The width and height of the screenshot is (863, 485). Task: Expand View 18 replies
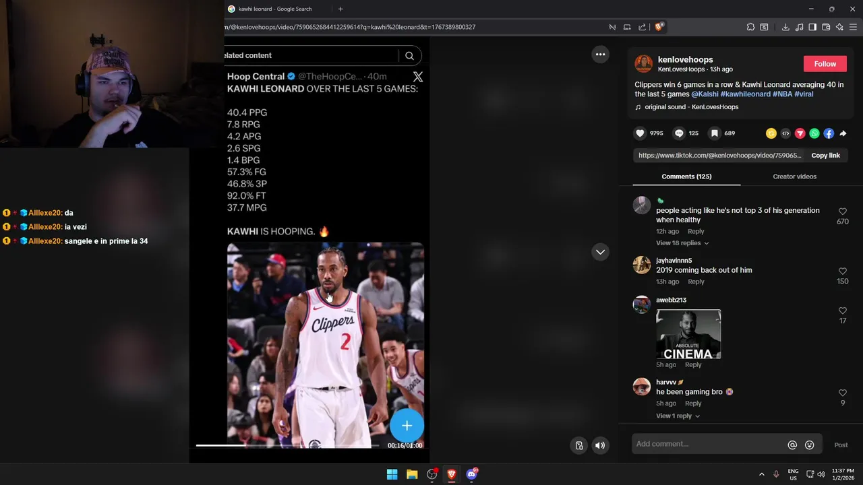pos(682,243)
